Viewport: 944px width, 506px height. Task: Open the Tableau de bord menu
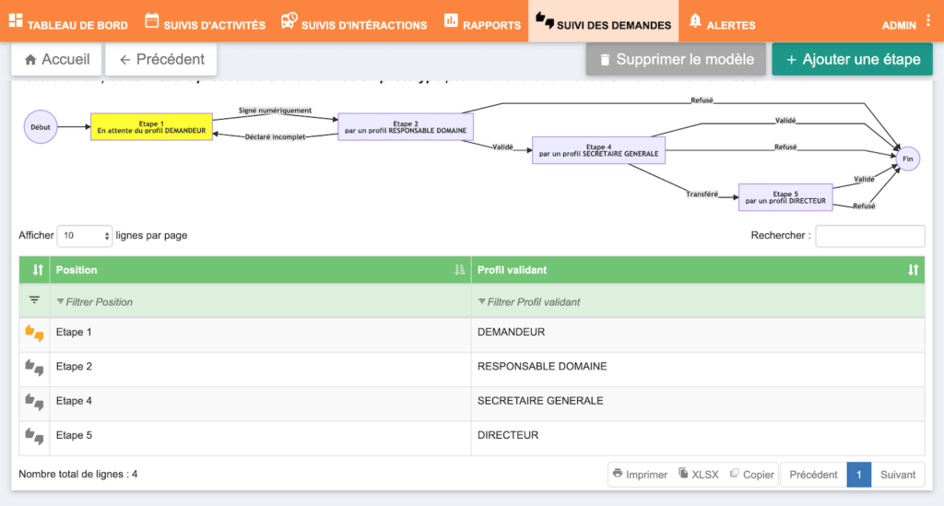(x=68, y=22)
